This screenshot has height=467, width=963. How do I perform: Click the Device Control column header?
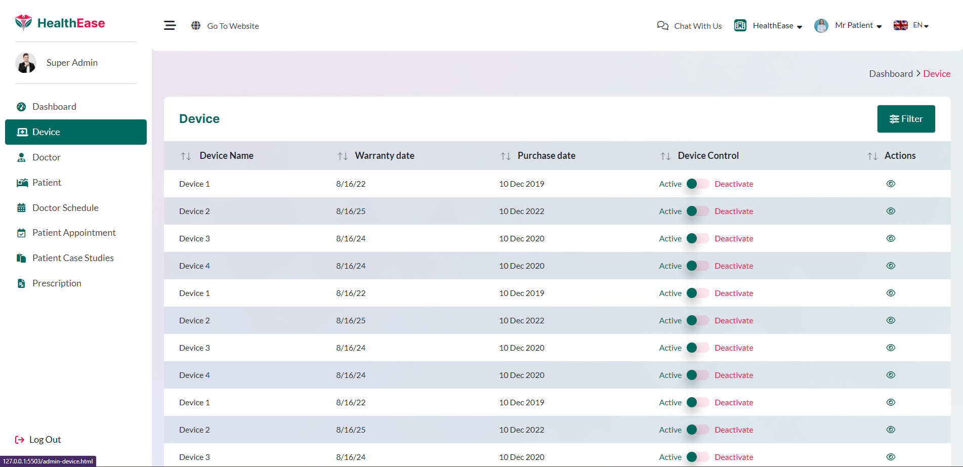708,156
